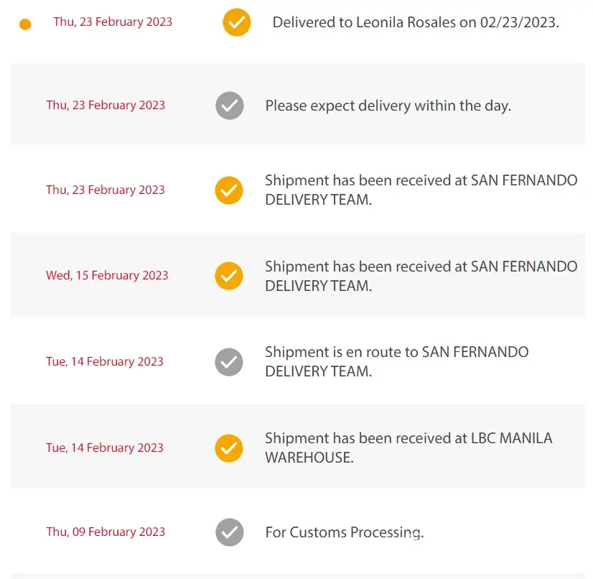This screenshot has width=593, height=579.
Task: Click the orange checkmark beside the Delivered status
Action: point(236,22)
